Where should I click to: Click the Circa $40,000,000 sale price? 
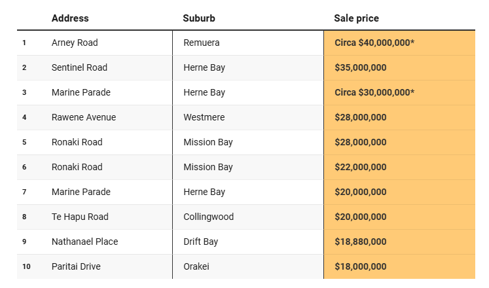(x=374, y=43)
